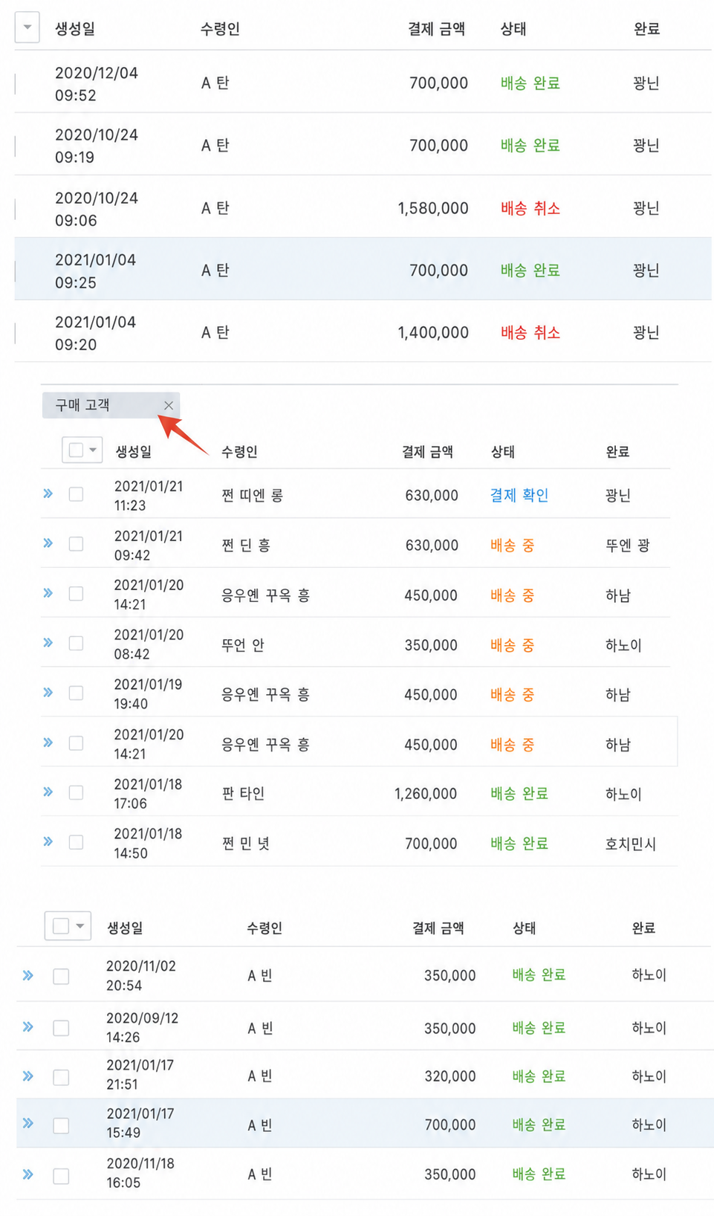
Task: Sort top table by 결제 금액 header
Action: [x=436, y=29]
